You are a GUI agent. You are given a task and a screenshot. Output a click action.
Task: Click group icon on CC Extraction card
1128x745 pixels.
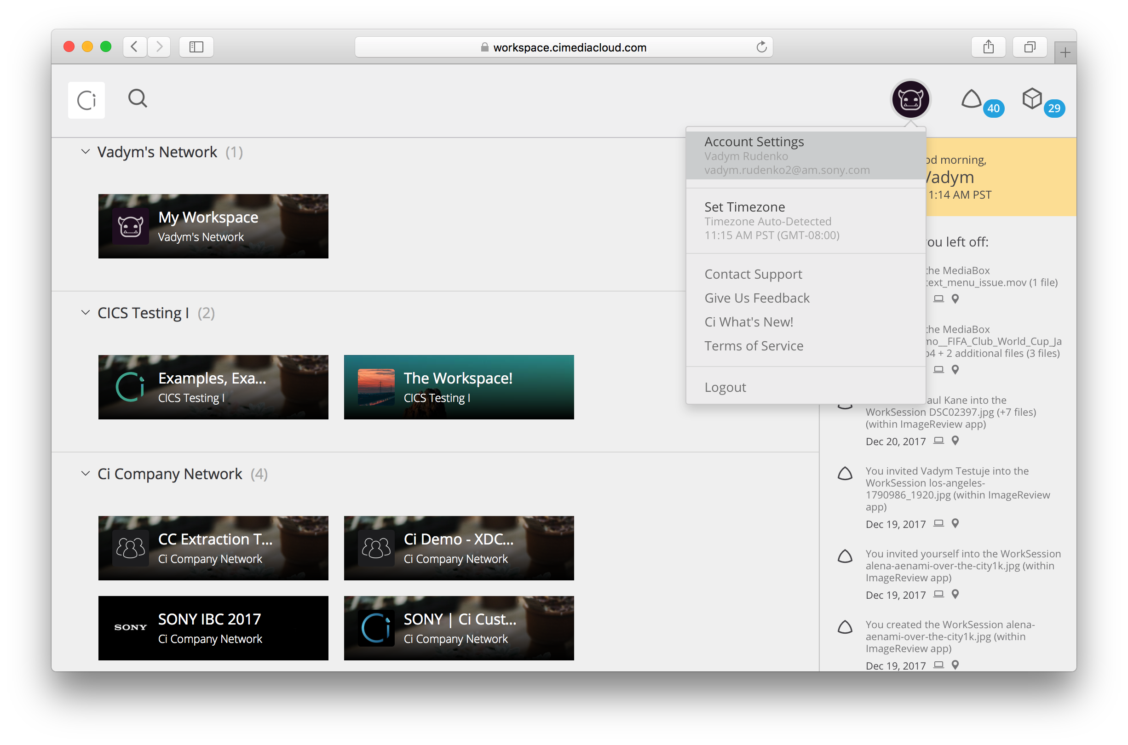click(130, 548)
